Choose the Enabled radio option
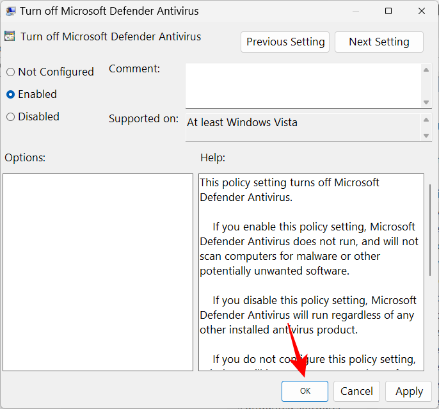Screen dimensions: 439x409 tap(11, 95)
